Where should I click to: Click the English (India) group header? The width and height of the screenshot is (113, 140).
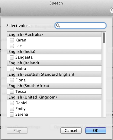[54, 52]
